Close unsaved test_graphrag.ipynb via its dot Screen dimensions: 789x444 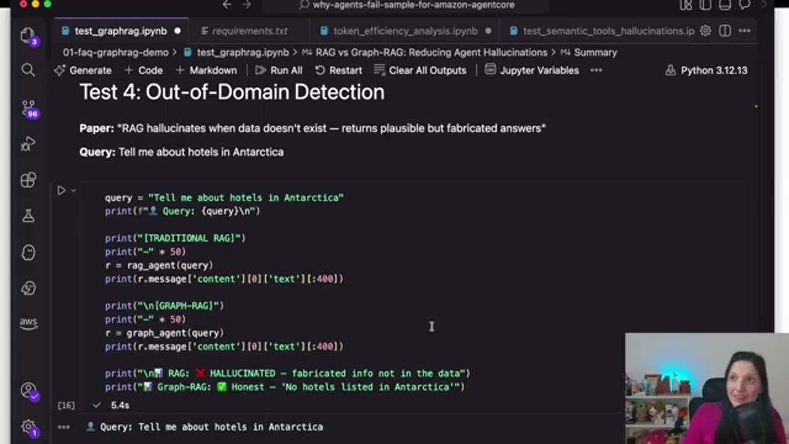click(x=178, y=31)
